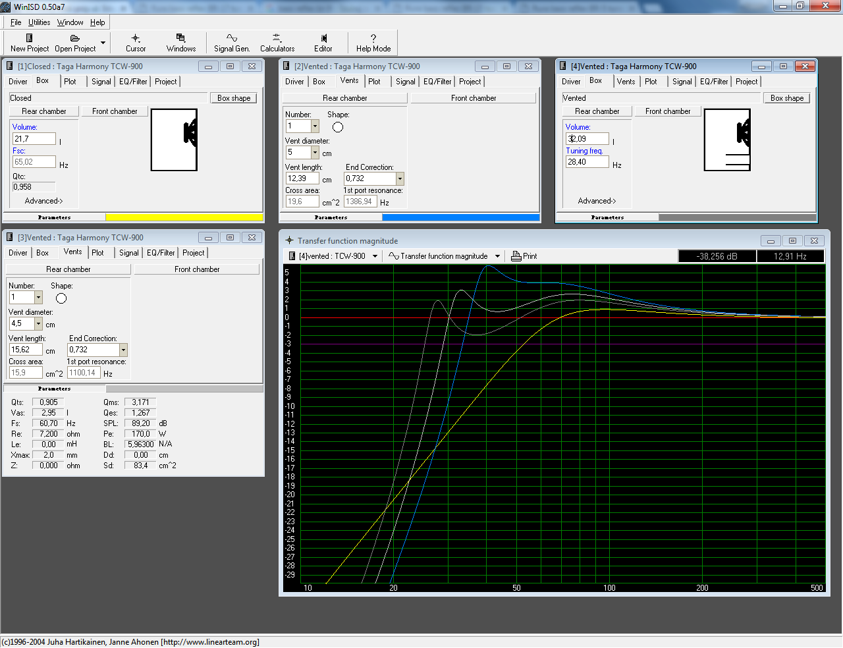Enable Help Mode
Image resolution: width=843 pixels, height=648 pixels.
point(373,38)
